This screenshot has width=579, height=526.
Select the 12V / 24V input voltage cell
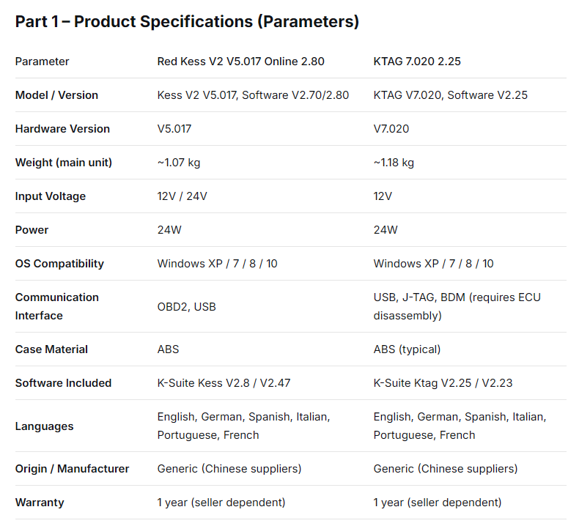point(182,196)
